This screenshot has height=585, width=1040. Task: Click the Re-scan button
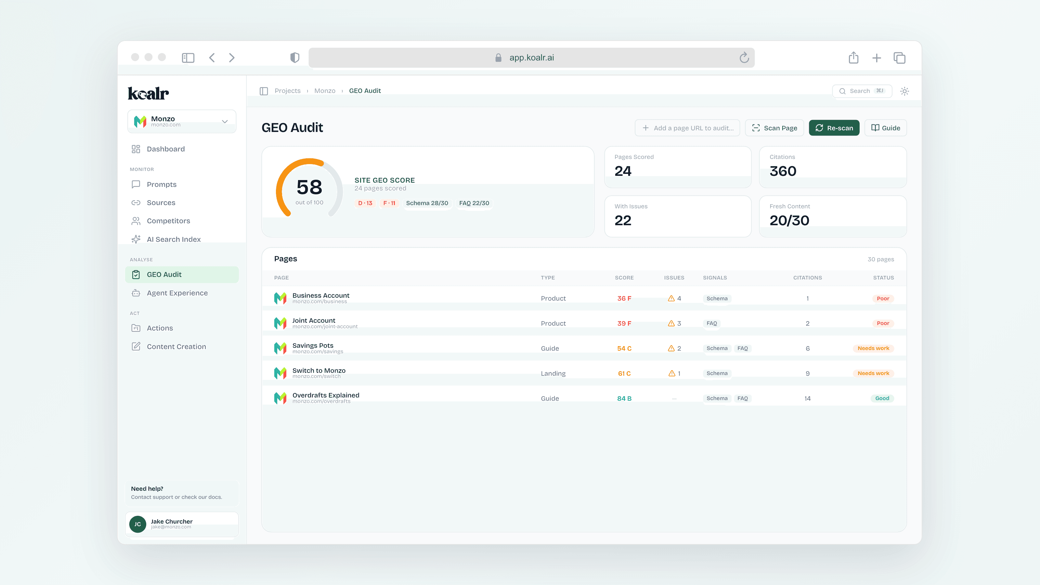coord(834,128)
